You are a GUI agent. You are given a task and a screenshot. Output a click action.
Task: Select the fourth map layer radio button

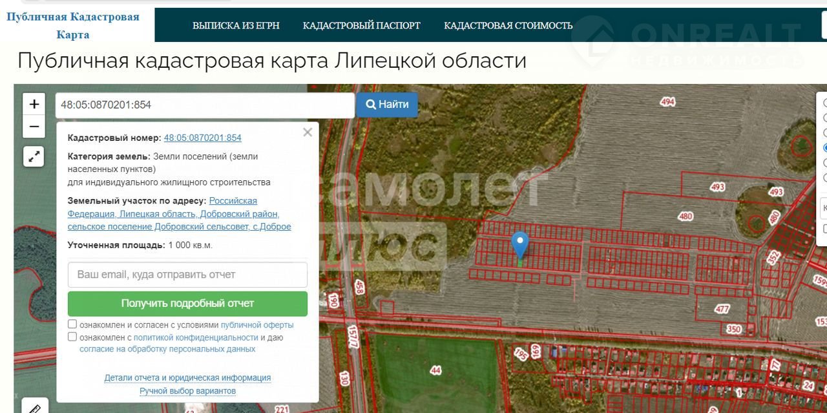point(825,148)
